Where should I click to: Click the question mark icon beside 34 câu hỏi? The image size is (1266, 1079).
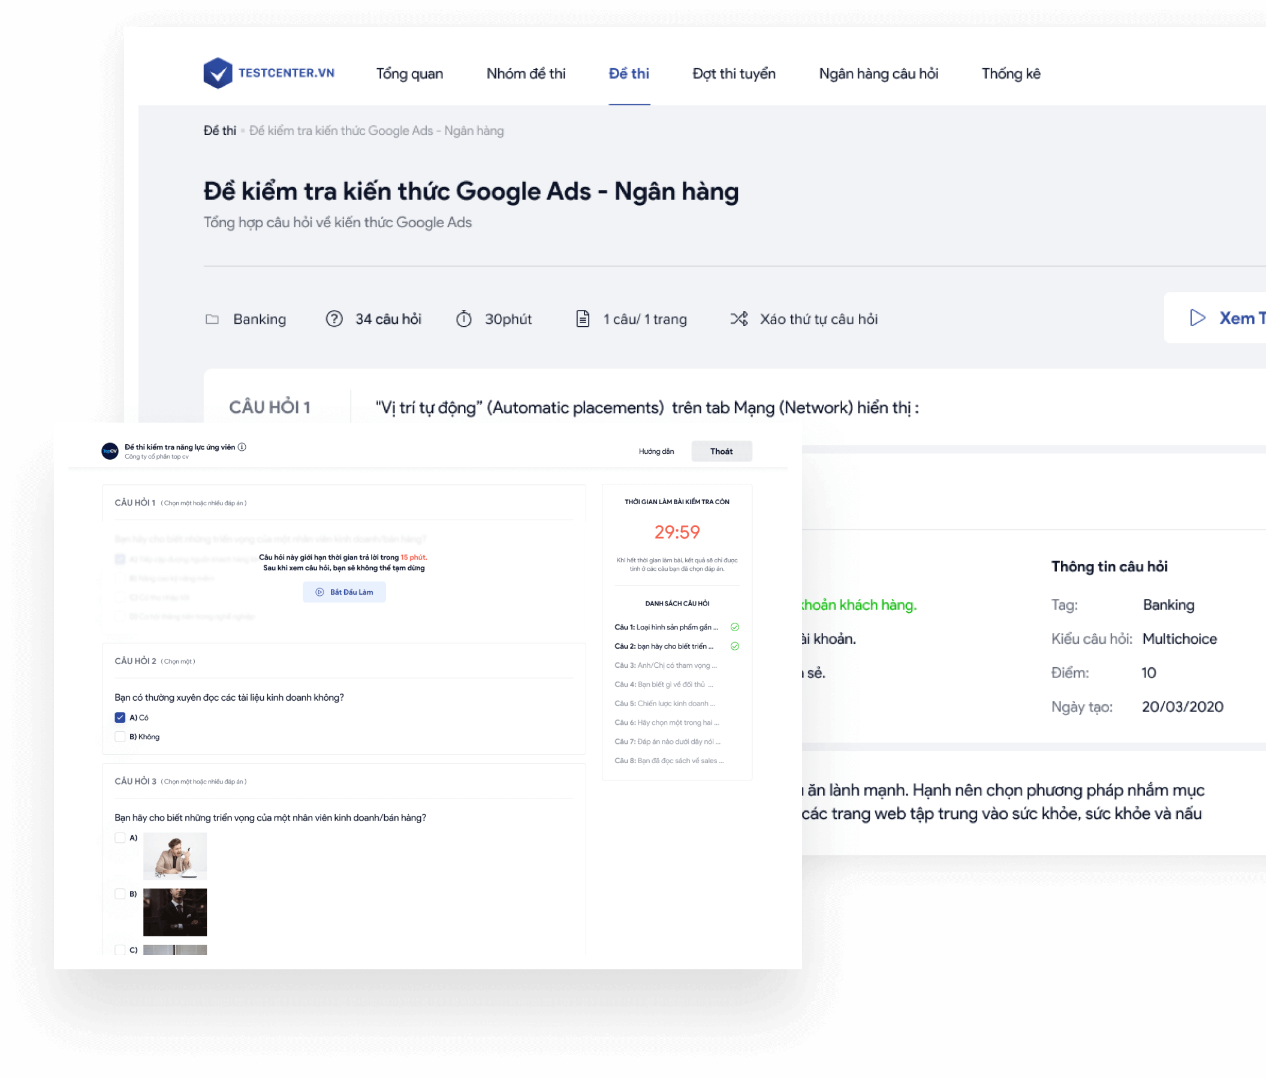click(334, 319)
